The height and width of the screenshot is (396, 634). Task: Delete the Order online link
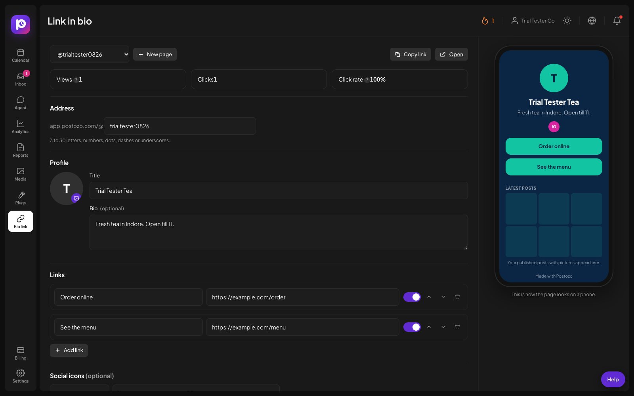point(457,297)
